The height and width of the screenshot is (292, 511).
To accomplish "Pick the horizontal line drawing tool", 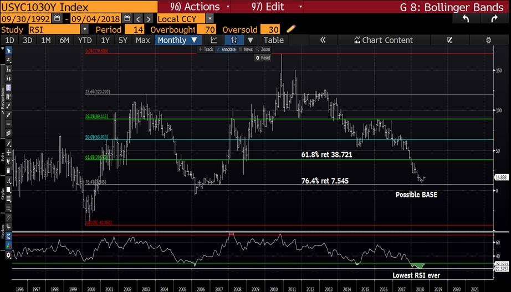I will click(x=8, y=124).
